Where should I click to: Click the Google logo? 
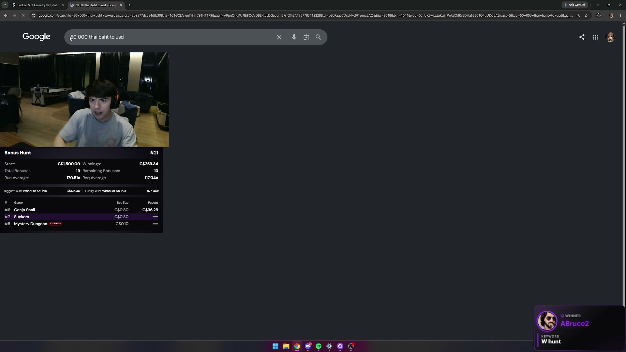[x=36, y=37]
